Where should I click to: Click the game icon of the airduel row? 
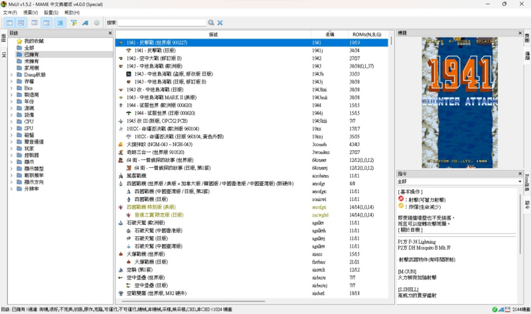click(121, 293)
